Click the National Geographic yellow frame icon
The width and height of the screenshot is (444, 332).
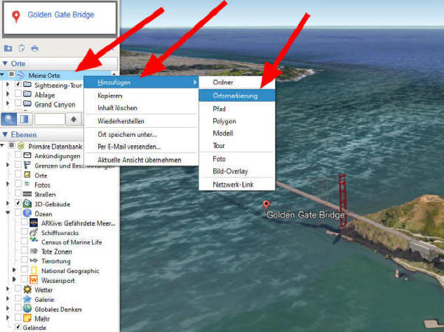tap(34, 270)
